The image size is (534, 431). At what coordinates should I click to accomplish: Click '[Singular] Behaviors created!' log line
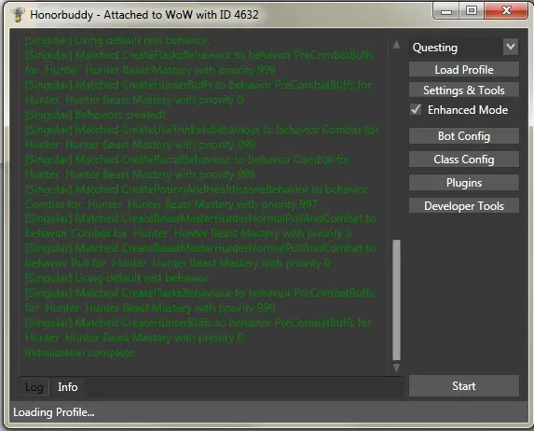point(95,115)
